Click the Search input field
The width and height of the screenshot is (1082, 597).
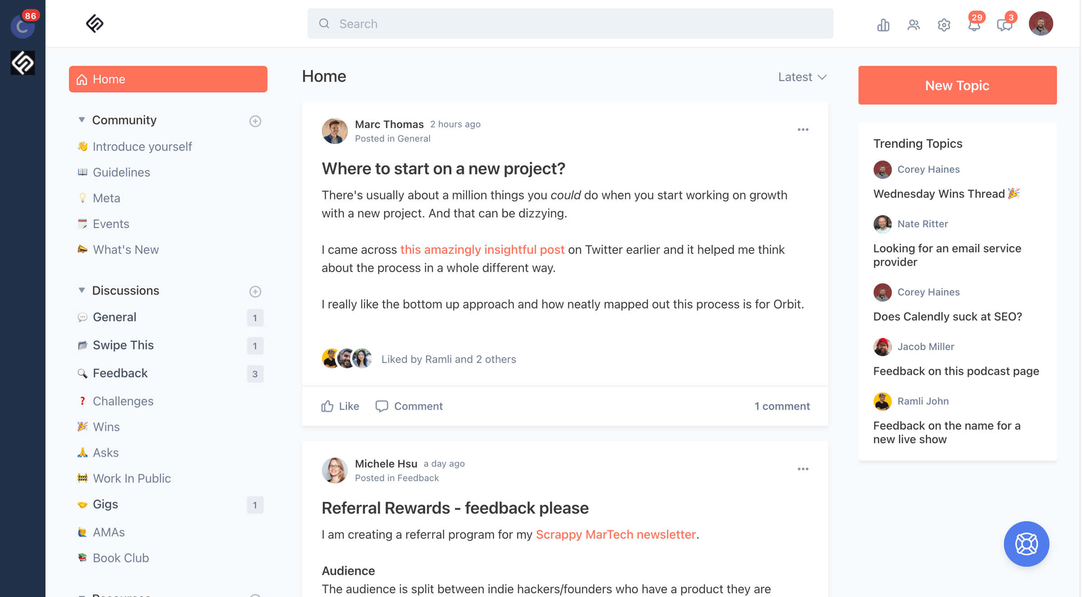point(570,23)
